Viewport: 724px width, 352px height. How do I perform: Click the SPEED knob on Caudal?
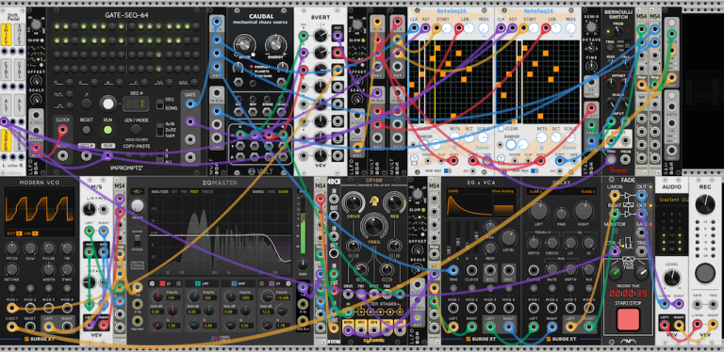245,44
